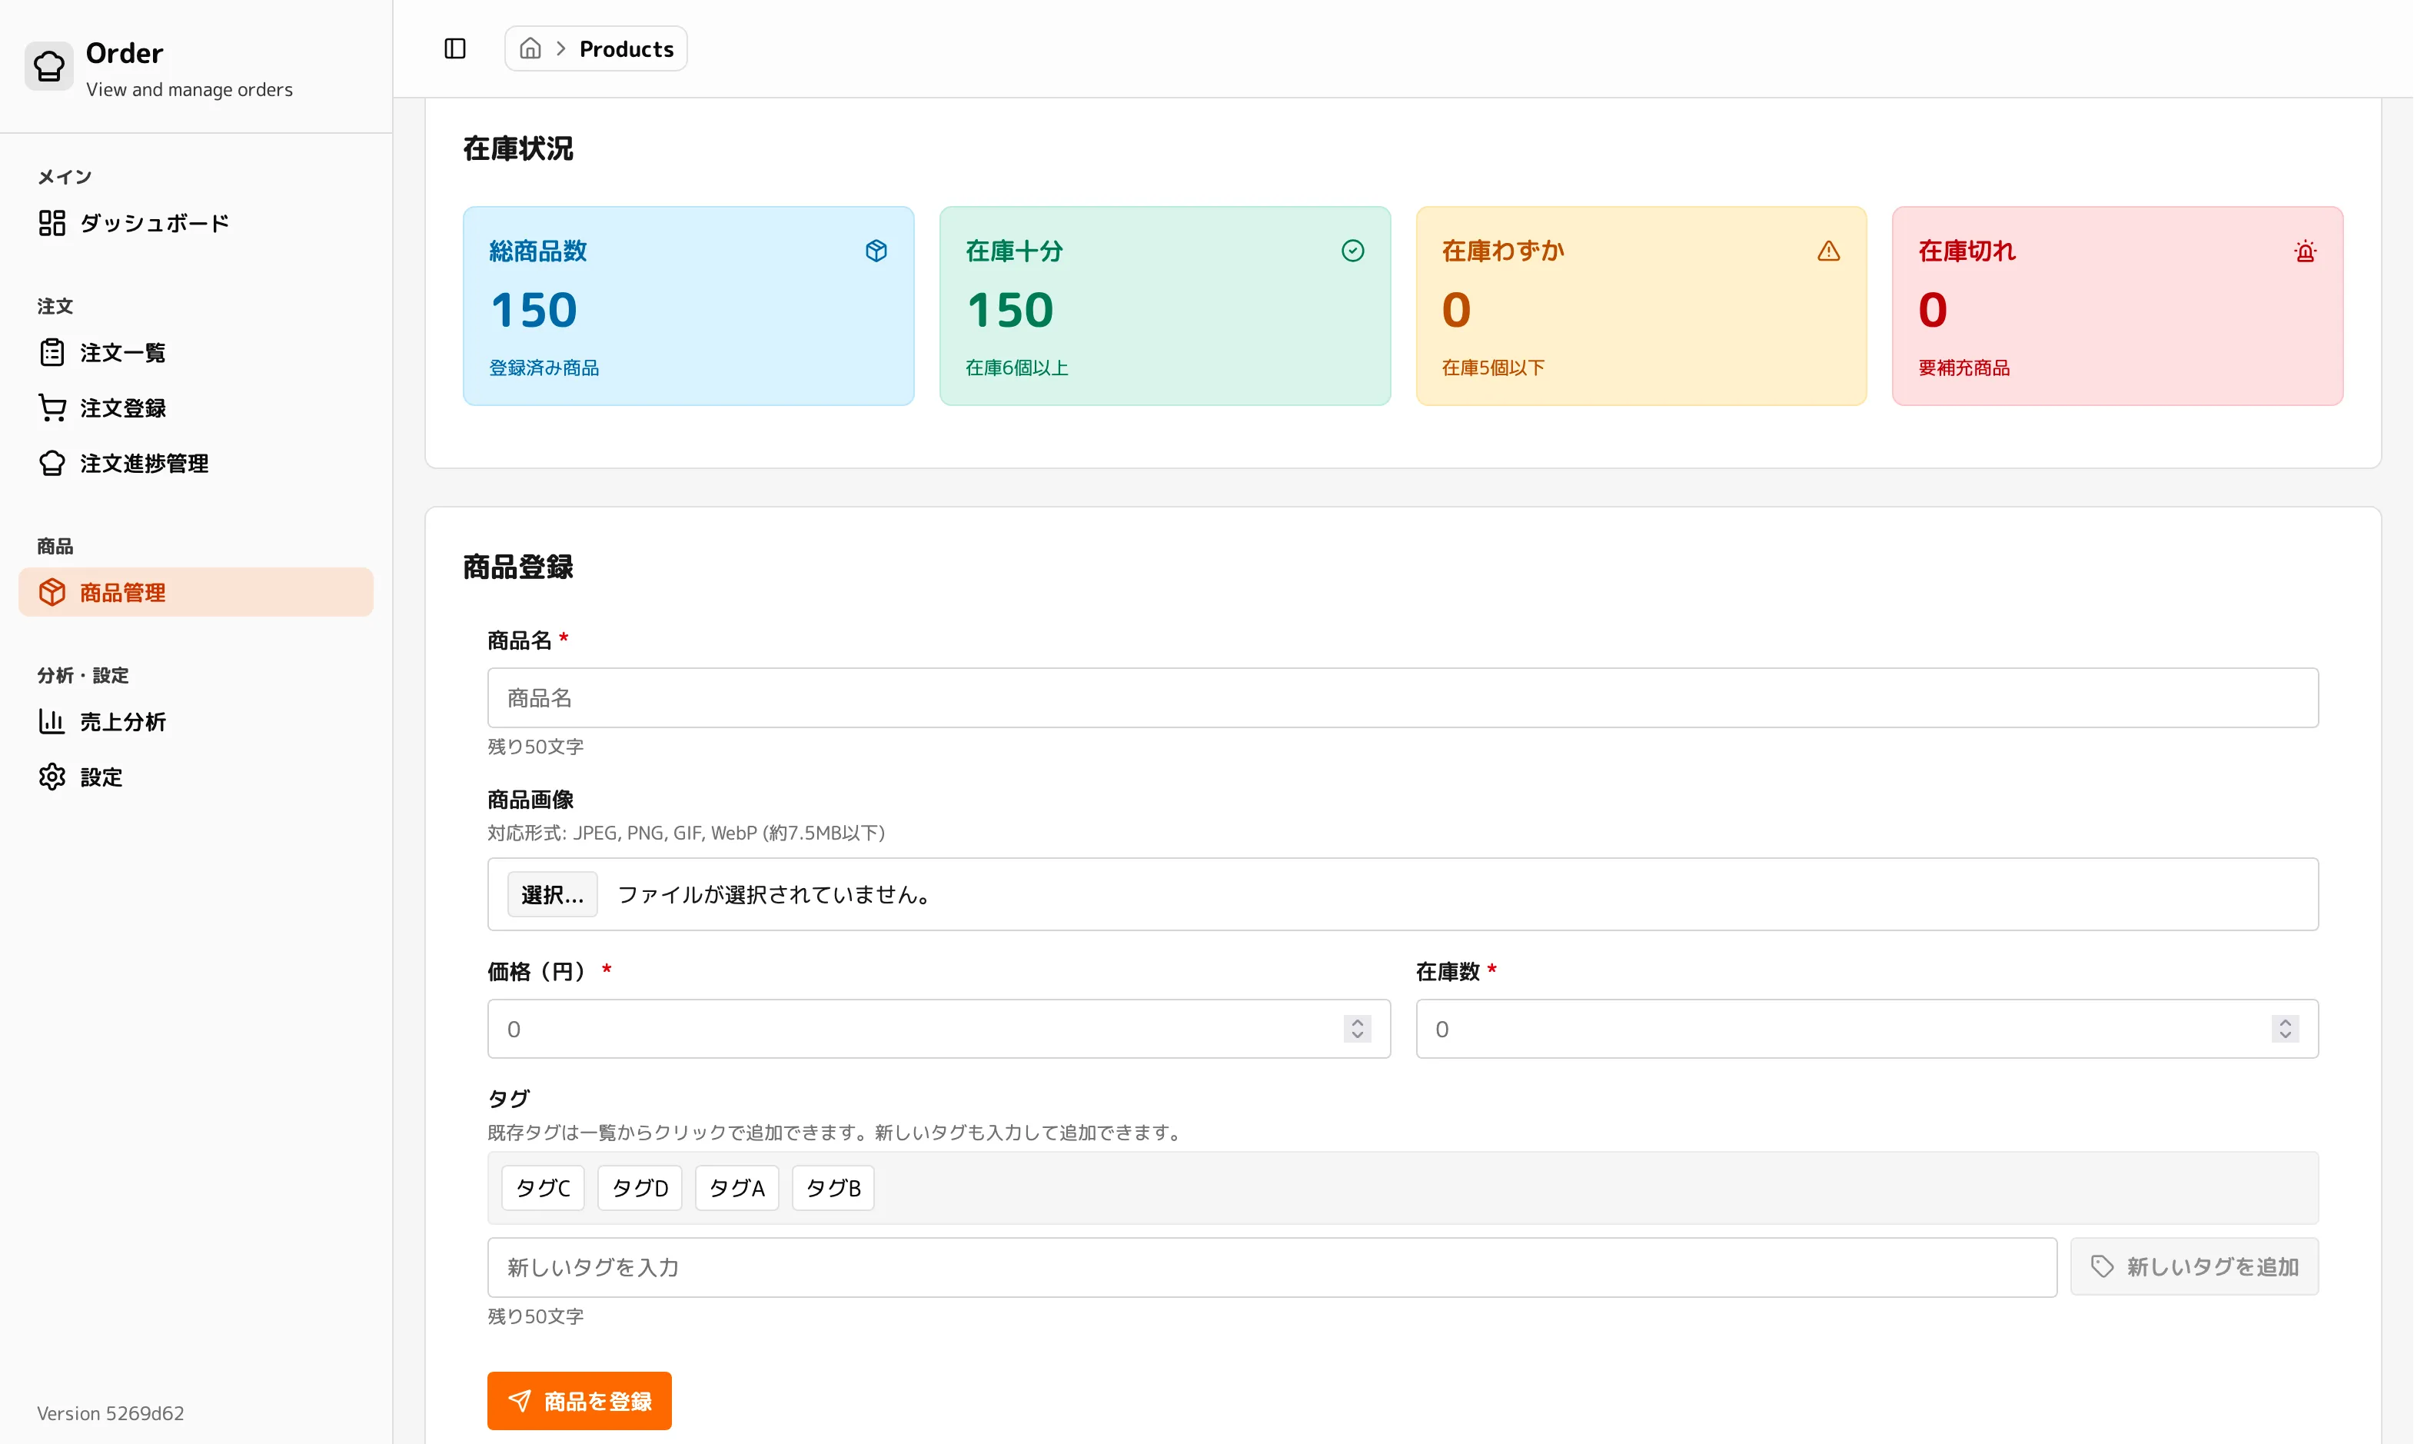Toggle the sidebar collapse icon
This screenshot has width=2414, height=1444.
(454, 48)
